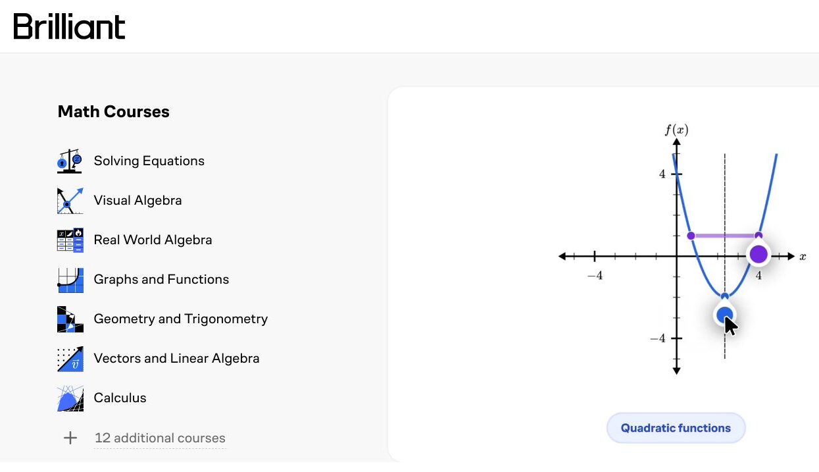The width and height of the screenshot is (819, 472).
Task: Click the Solving Equations balance scale icon
Action: tap(70, 161)
